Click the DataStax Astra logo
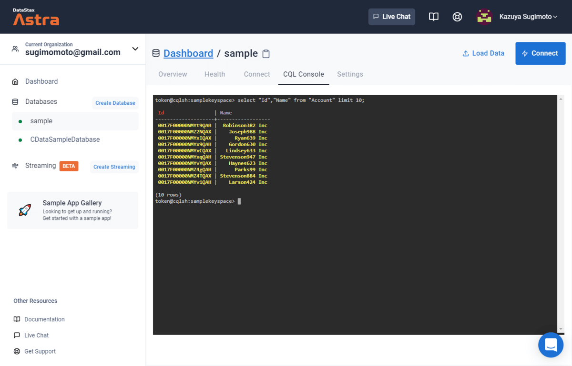 (x=36, y=17)
